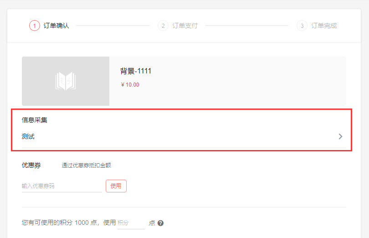
Task: Select the 订单完成 step label
Action: [324, 26]
